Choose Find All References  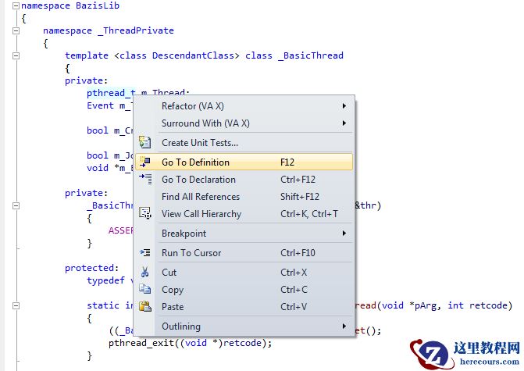(x=244, y=197)
